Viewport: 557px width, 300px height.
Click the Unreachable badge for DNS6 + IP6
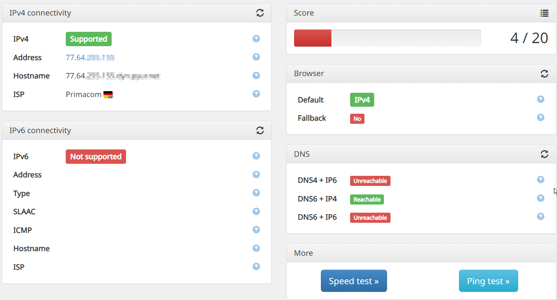click(x=370, y=218)
